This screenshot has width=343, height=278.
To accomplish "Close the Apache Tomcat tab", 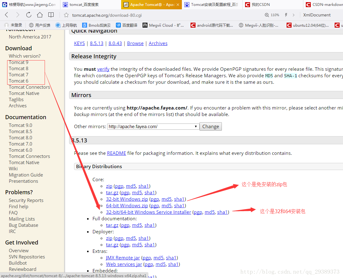I will [x=178, y=5].
